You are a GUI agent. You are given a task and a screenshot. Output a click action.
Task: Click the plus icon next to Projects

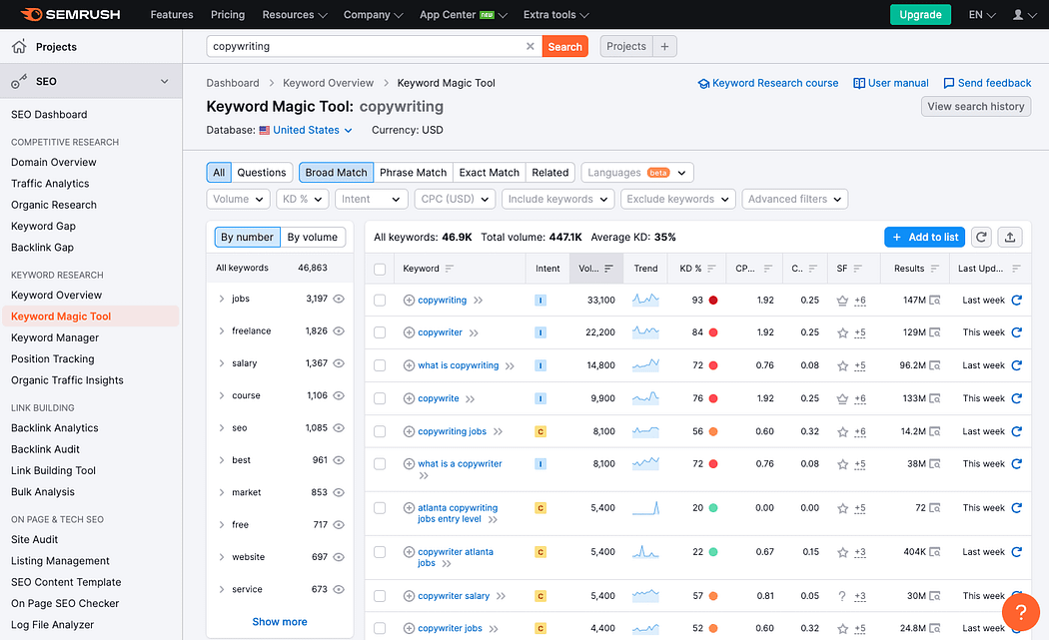tap(664, 46)
